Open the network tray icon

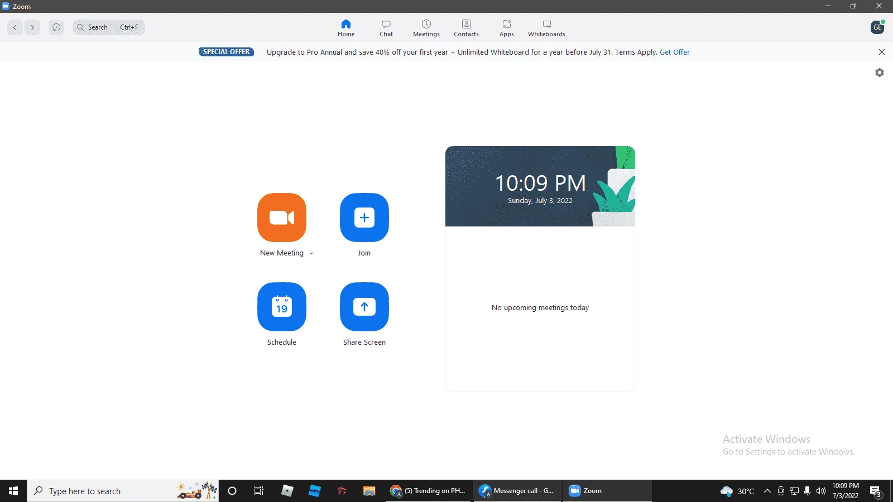click(x=794, y=491)
